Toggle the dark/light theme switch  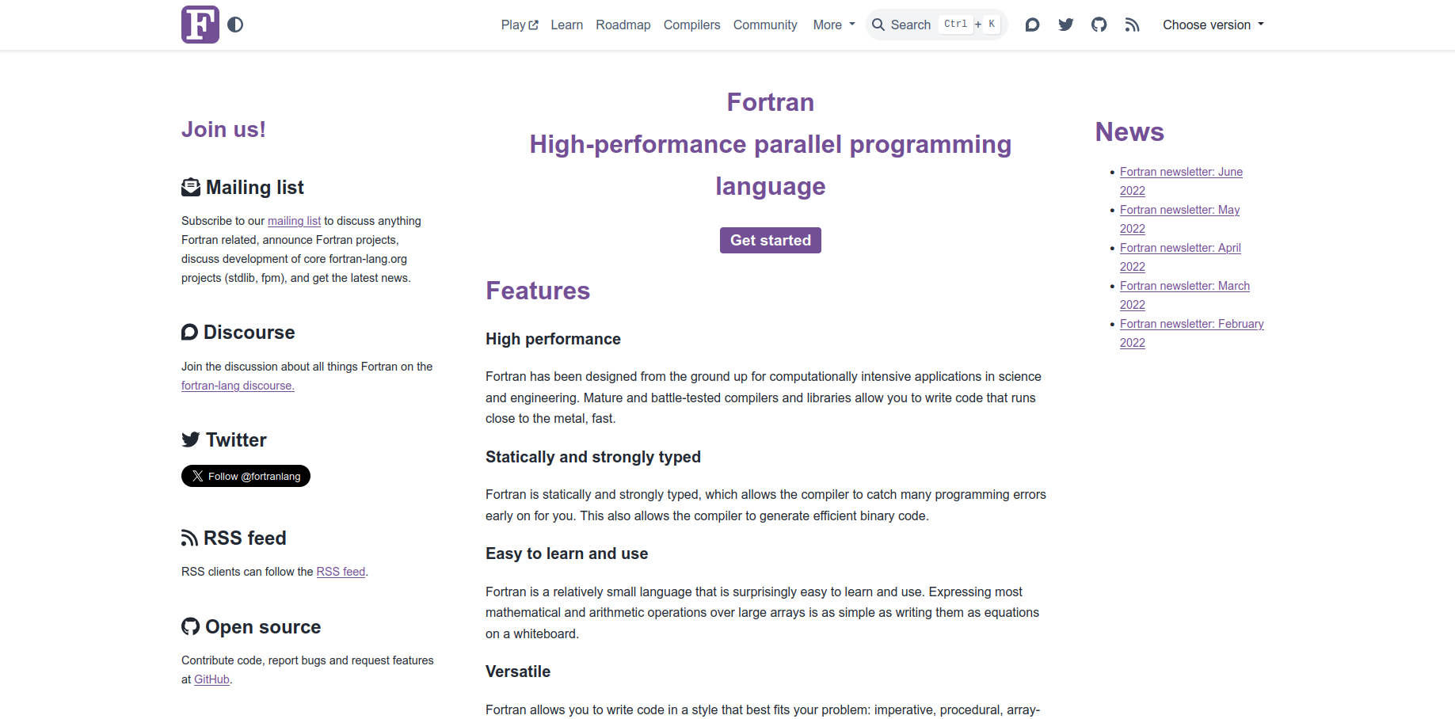tap(235, 25)
